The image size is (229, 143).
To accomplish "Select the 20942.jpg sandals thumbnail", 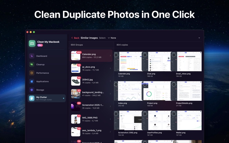I will [x=76, y=81].
